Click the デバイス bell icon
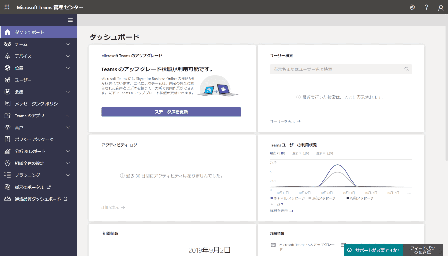 8,56
